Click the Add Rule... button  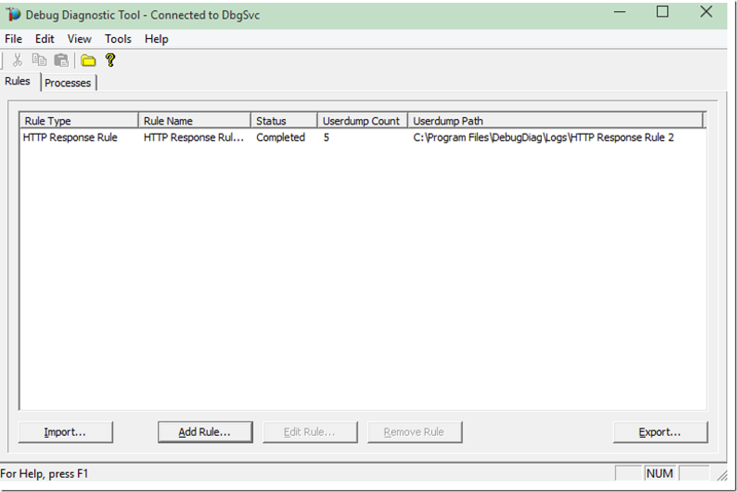coord(205,432)
